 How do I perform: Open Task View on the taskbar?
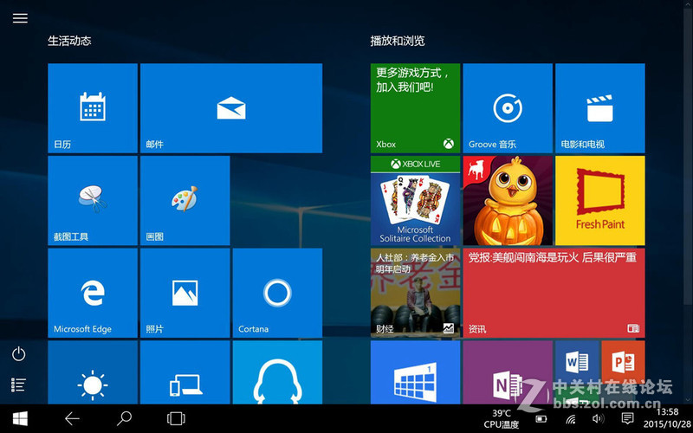[176, 418]
